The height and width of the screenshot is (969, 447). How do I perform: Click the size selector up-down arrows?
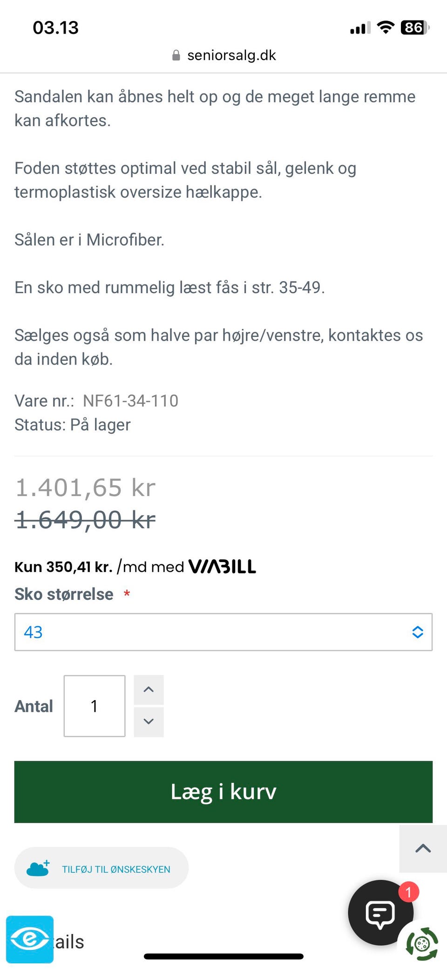point(418,632)
